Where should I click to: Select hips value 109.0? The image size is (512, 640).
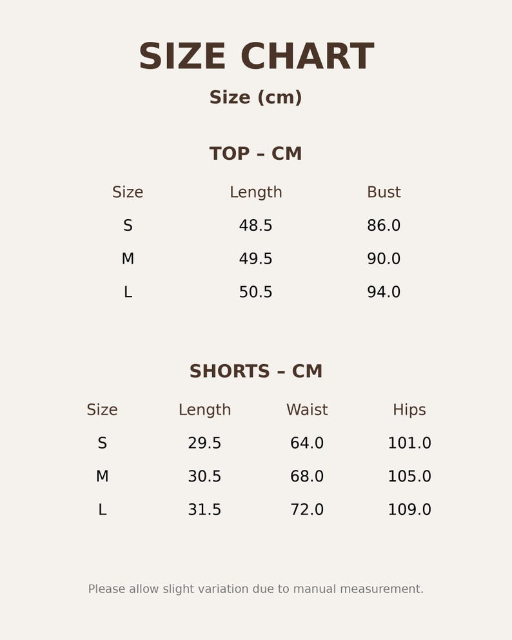click(409, 509)
